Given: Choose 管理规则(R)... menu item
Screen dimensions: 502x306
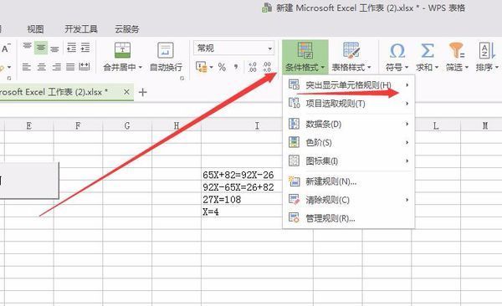Looking at the screenshot, I should 349,218.
